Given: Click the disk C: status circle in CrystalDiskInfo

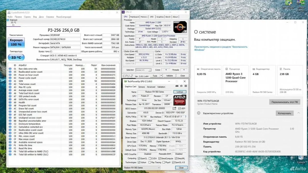Looking at the screenshot, I should point(8,20).
